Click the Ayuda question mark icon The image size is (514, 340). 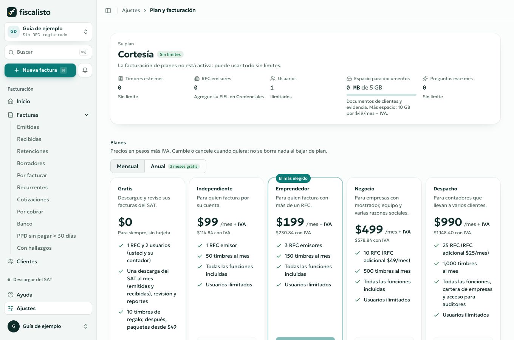(x=11, y=295)
